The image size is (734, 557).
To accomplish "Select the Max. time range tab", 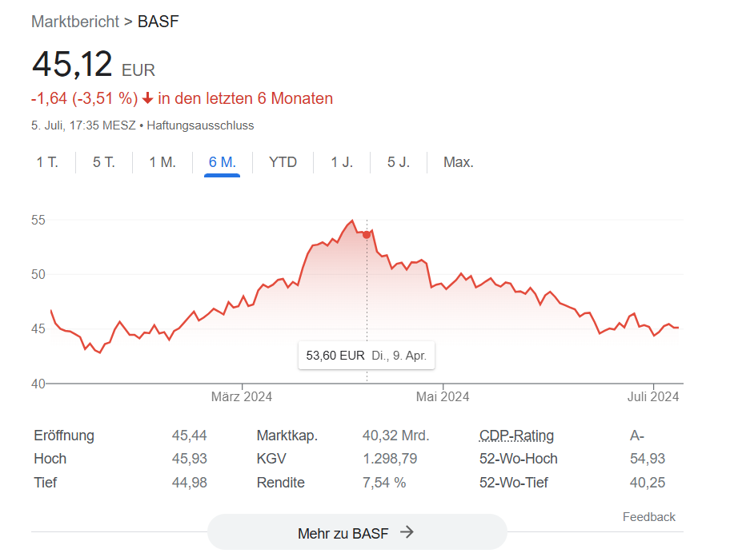I will (459, 162).
